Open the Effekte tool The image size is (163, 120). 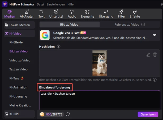pyautogui.click(x=135, y=14)
